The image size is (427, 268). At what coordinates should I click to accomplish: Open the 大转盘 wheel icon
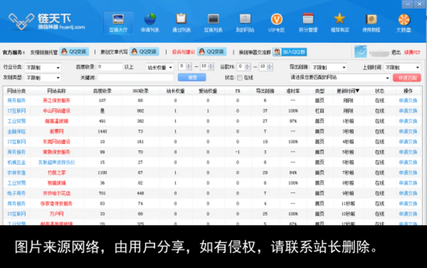[x=404, y=23]
